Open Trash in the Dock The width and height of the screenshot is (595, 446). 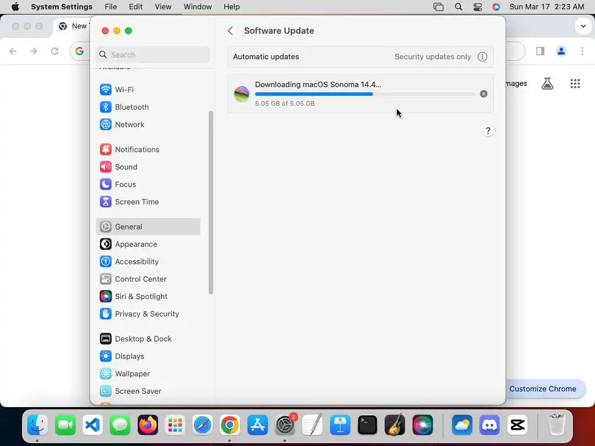[556, 425]
